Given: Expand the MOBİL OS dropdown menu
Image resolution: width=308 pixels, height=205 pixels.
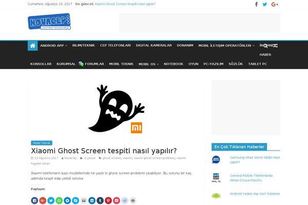Looking at the screenshot, I should coord(148,64).
